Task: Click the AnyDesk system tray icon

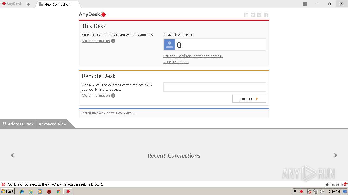Action: [x=301, y=191]
